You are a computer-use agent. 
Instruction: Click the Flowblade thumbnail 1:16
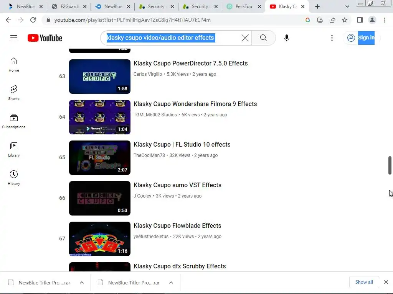(100, 239)
